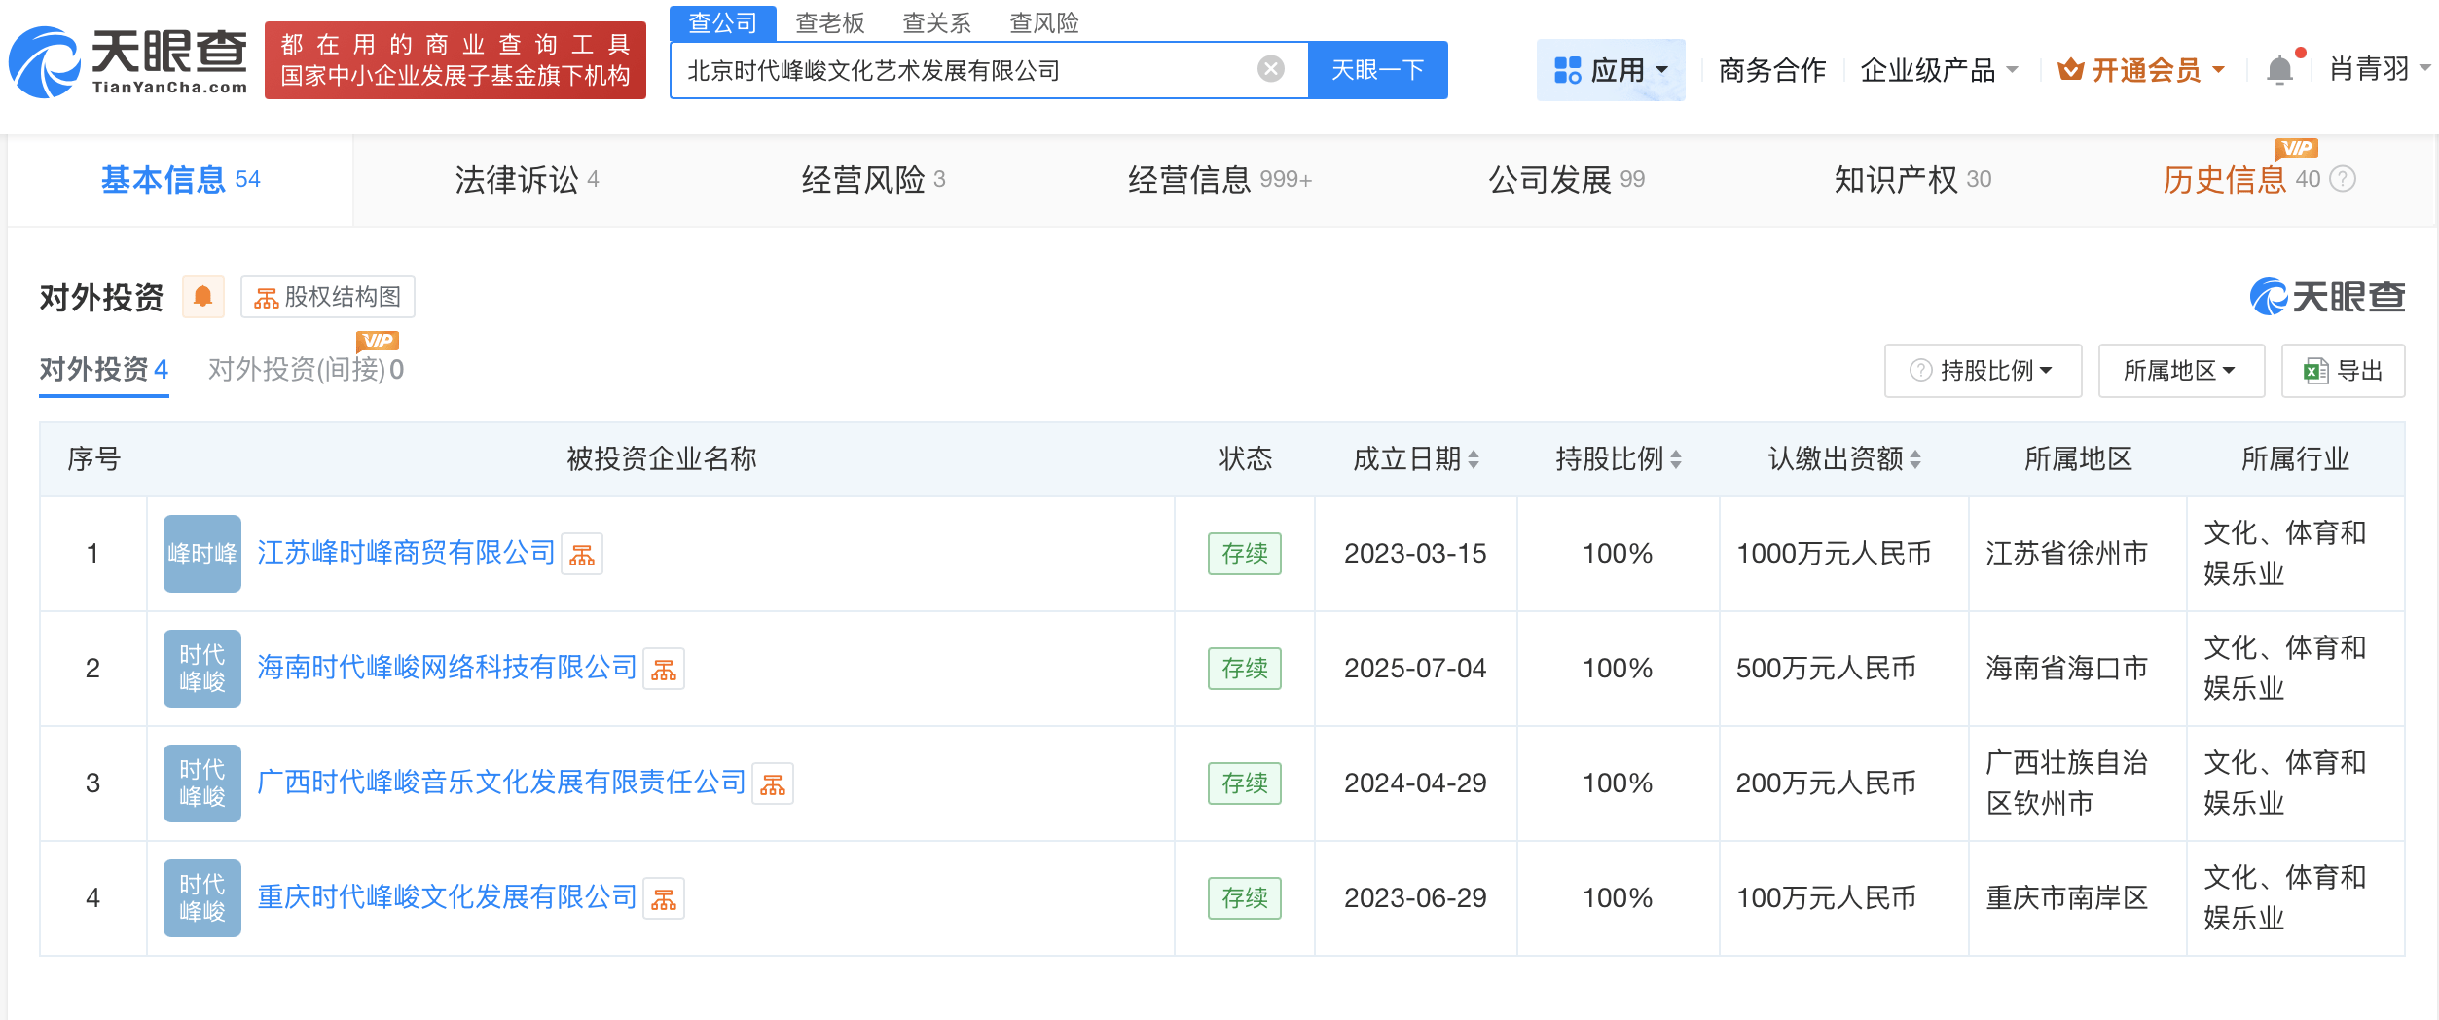Switch to the 知识产权 tab

point(1911,179)
